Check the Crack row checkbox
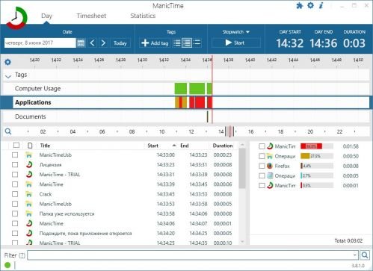This screenshot has height=271, width=373. 15,194
